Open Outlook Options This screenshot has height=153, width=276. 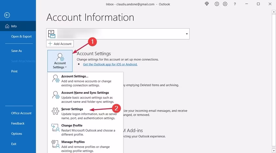tap(17, 134)
